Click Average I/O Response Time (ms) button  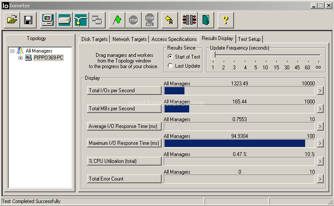(x=124, y=126)
